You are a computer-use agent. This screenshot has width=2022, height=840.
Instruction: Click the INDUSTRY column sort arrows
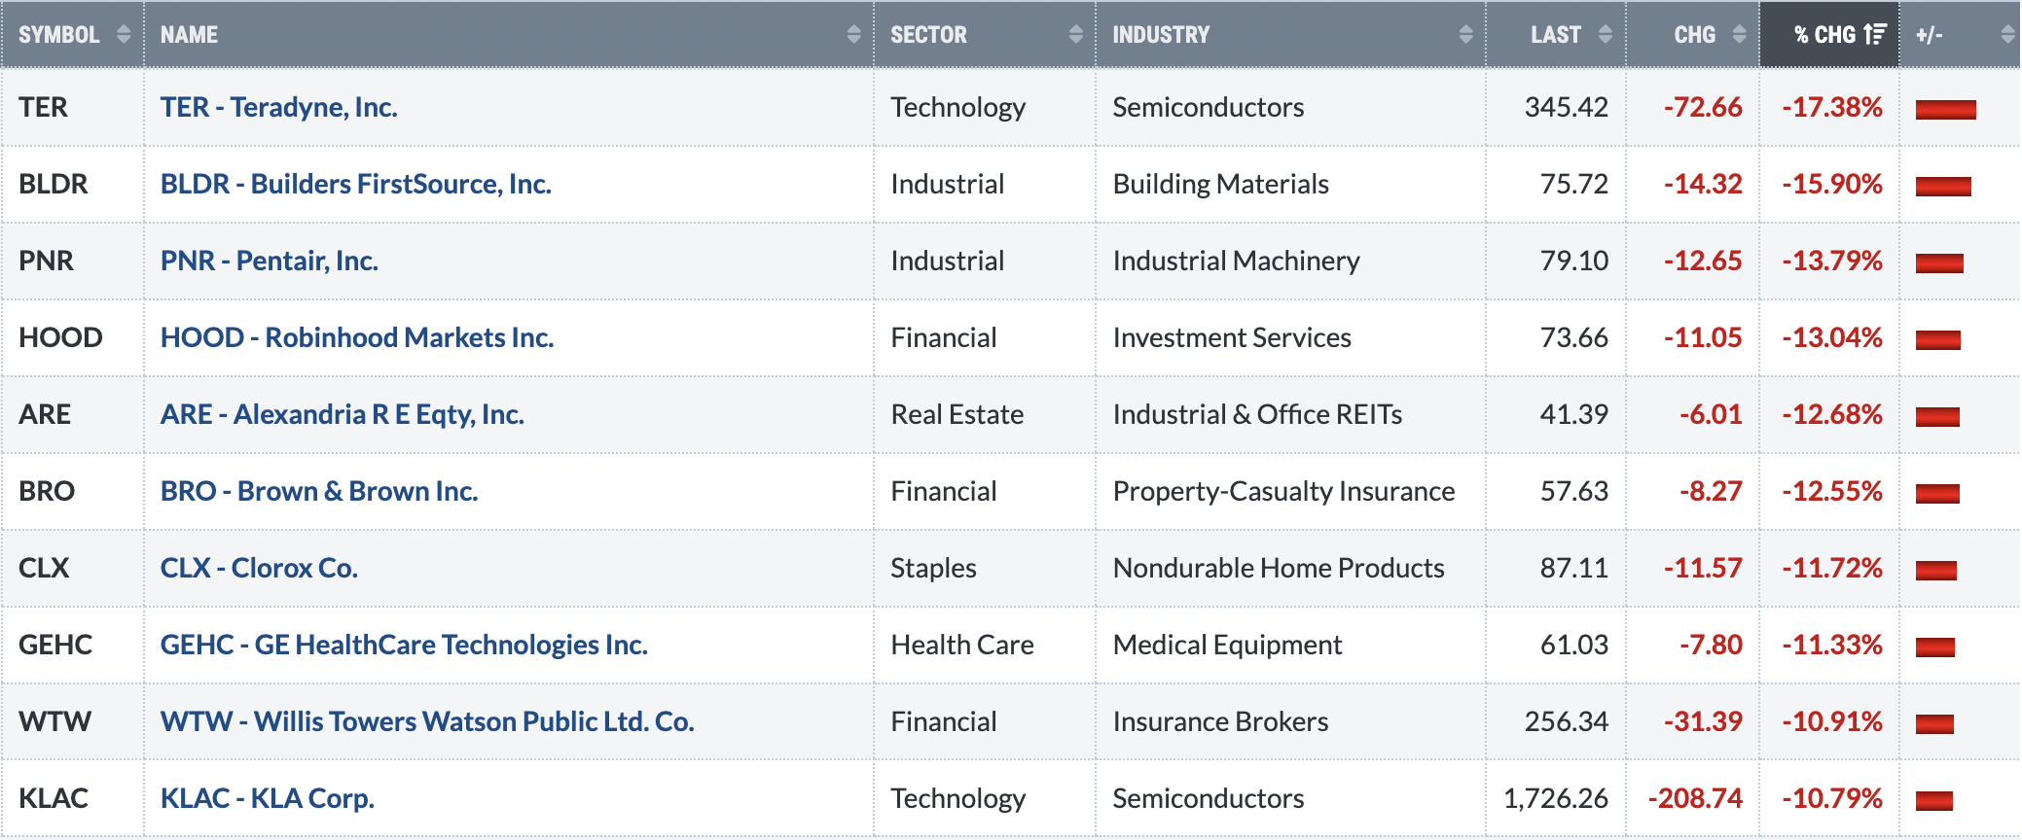[1465, 35]
